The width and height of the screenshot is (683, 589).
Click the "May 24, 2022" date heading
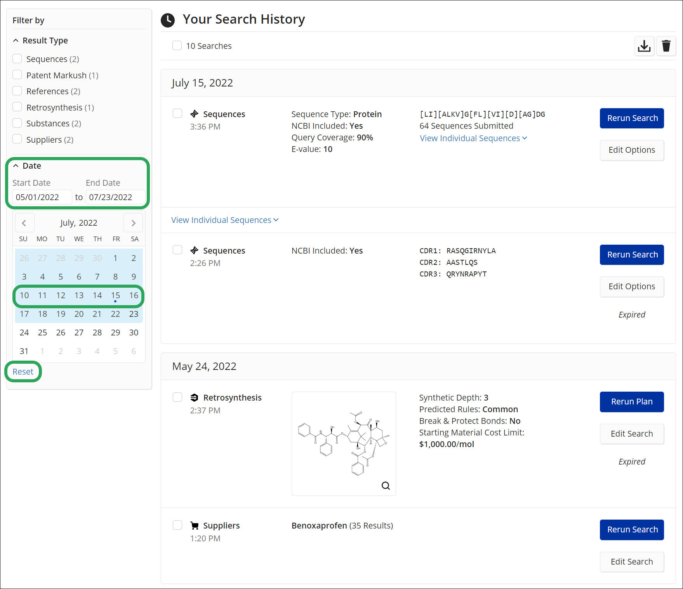(x=204, y=366)
